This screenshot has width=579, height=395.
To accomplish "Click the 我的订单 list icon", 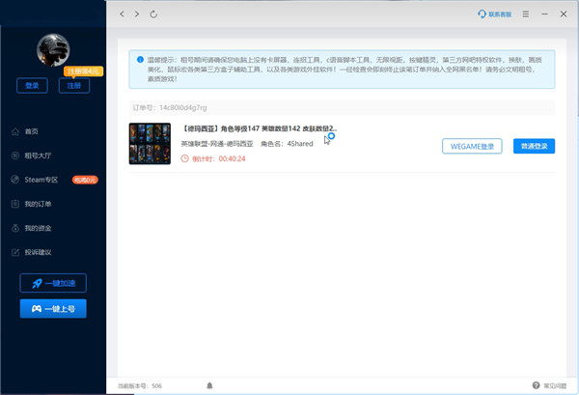I will [x=15, y=204].
